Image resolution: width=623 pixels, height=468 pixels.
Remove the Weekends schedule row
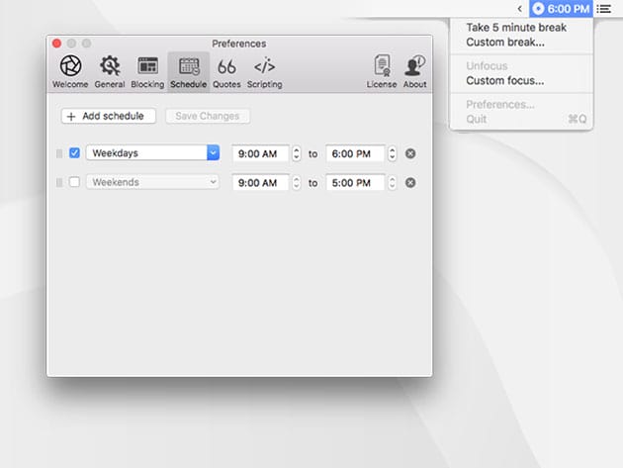click(410, 182)
